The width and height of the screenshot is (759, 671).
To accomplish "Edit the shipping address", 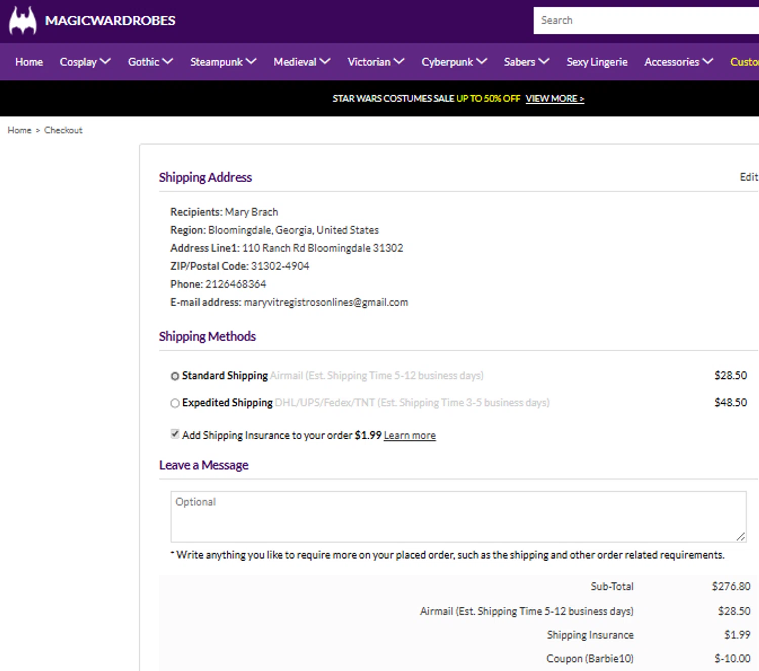I will tap(749, 177).
